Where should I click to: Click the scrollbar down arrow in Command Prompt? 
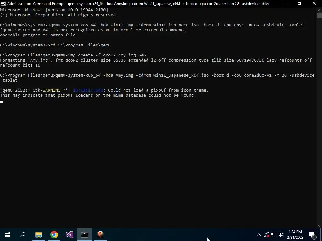[319, 226]
